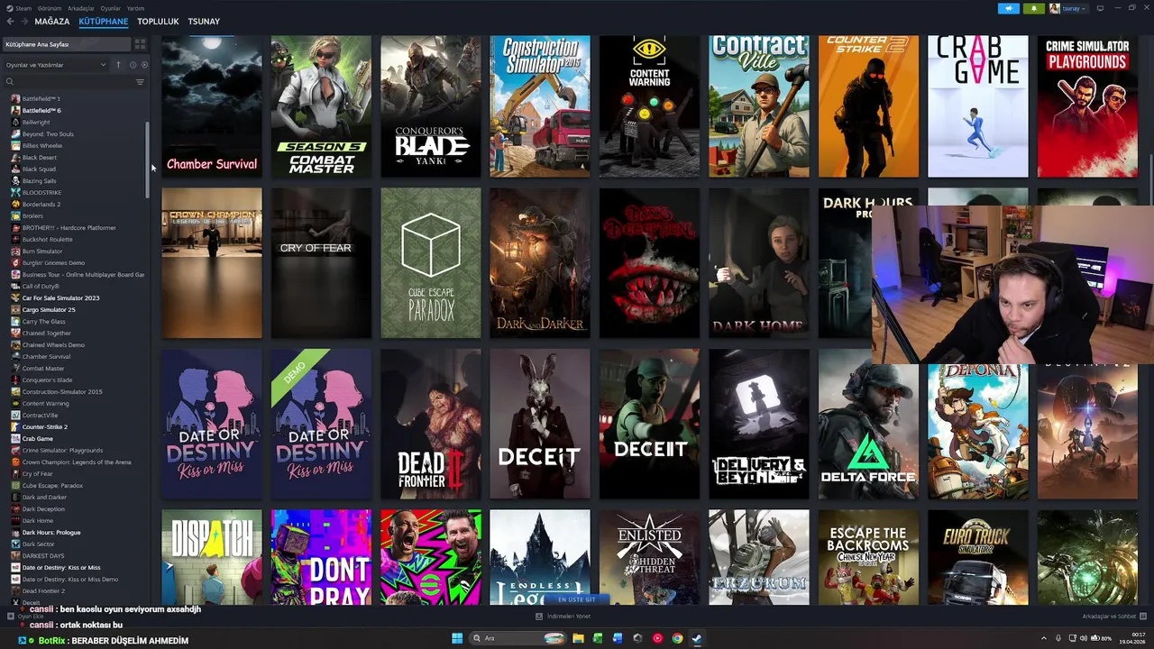Click the blue announcements megaphone icon
This screenshot has width=1154, height=649.
[1008, 8]
